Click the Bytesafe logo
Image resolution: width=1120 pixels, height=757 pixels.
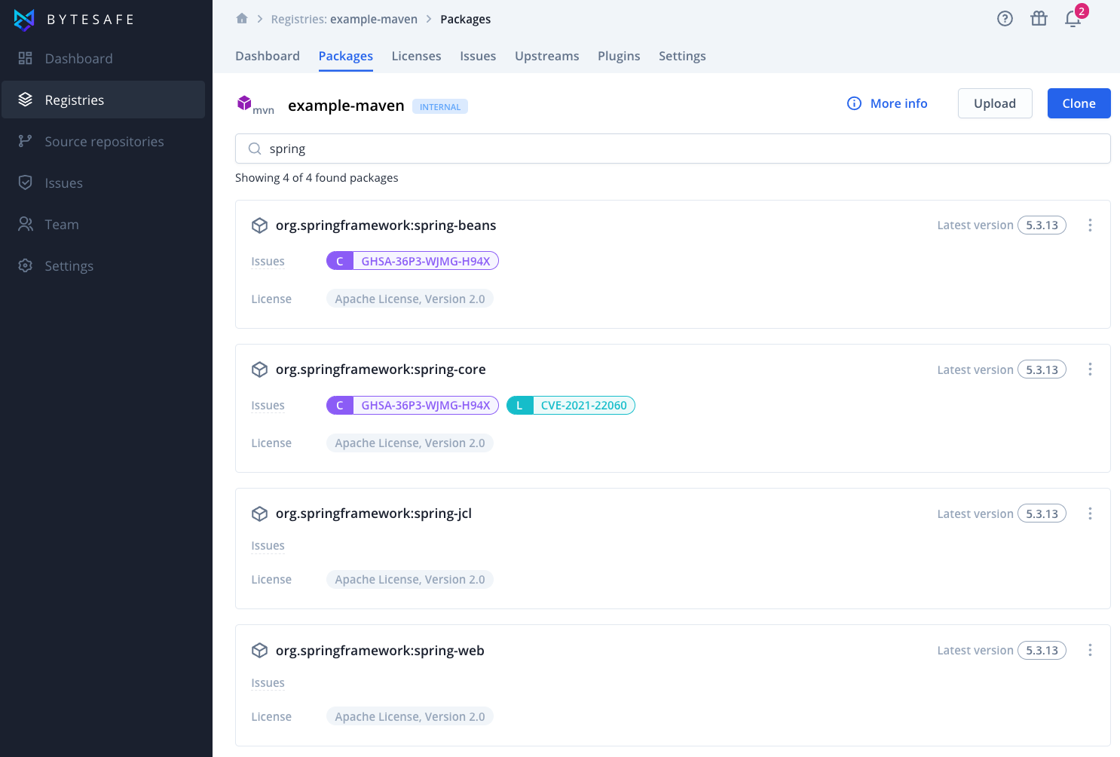tap(74, 20)
